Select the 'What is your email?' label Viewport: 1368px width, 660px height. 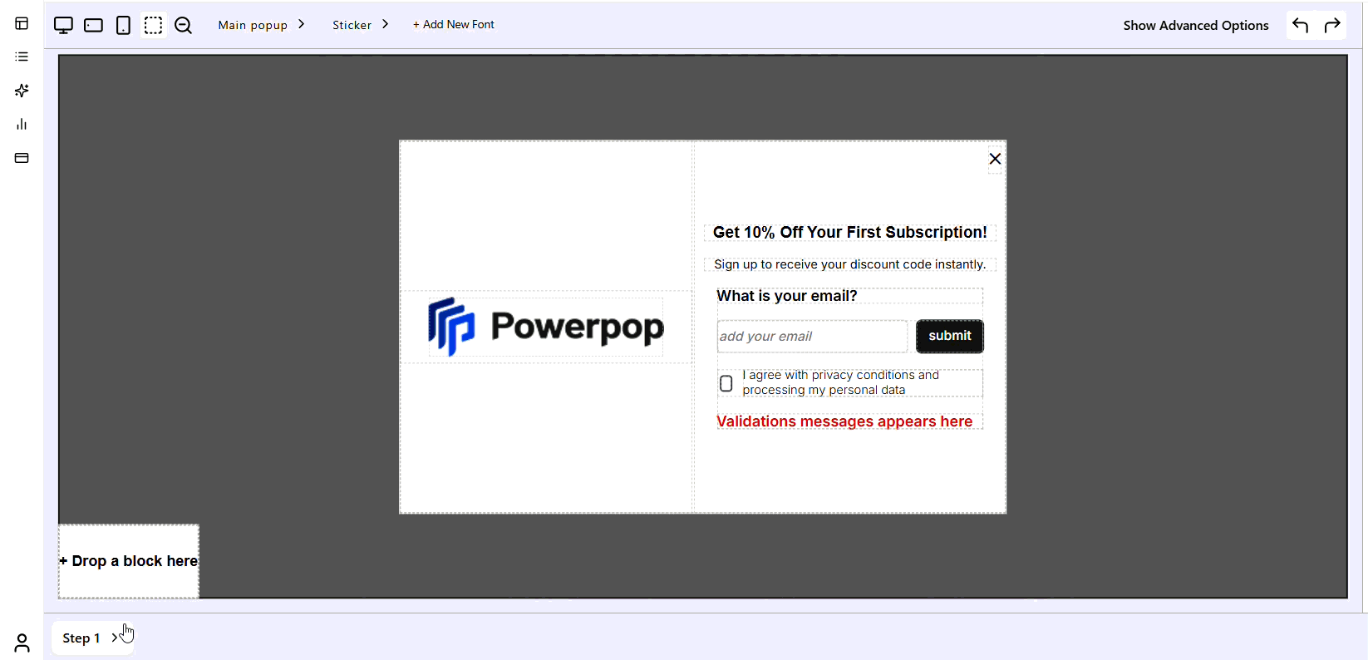pos(787,296)
